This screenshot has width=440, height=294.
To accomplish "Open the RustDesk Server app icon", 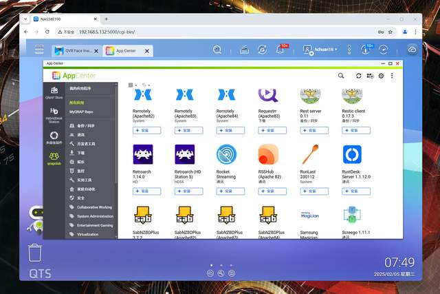I will click(x=352, y=154).
